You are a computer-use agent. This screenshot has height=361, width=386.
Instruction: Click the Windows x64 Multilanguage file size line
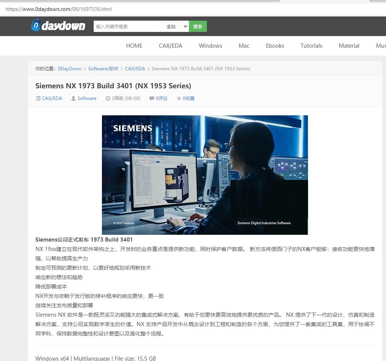pyautogui.click(x=96, y=358)
